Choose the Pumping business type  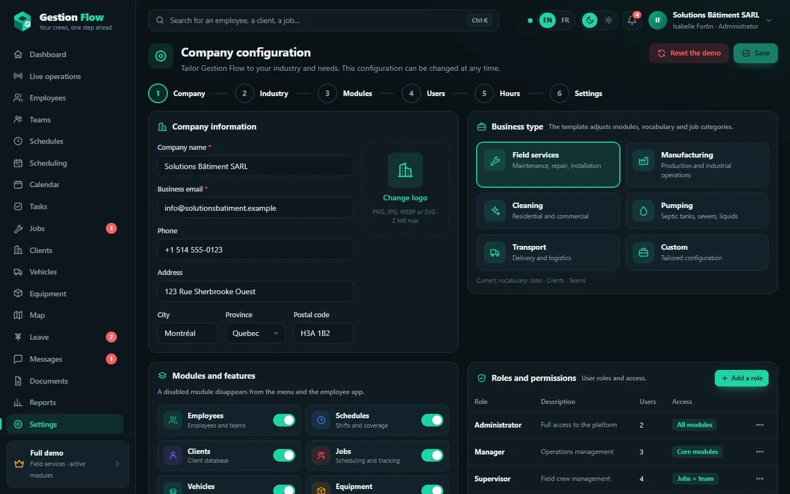tap(697, 211)
